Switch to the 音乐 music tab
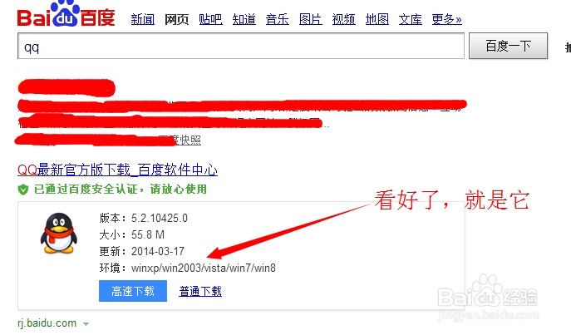571x335 pixels. coord(277,19)
